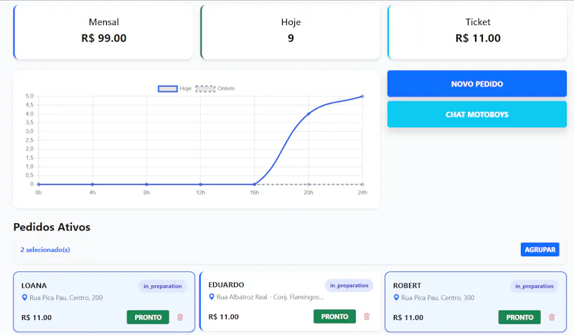Delete EDUARDO's order with the trash icon
Viewport: 574px width, 335px height.
[367, 316]
